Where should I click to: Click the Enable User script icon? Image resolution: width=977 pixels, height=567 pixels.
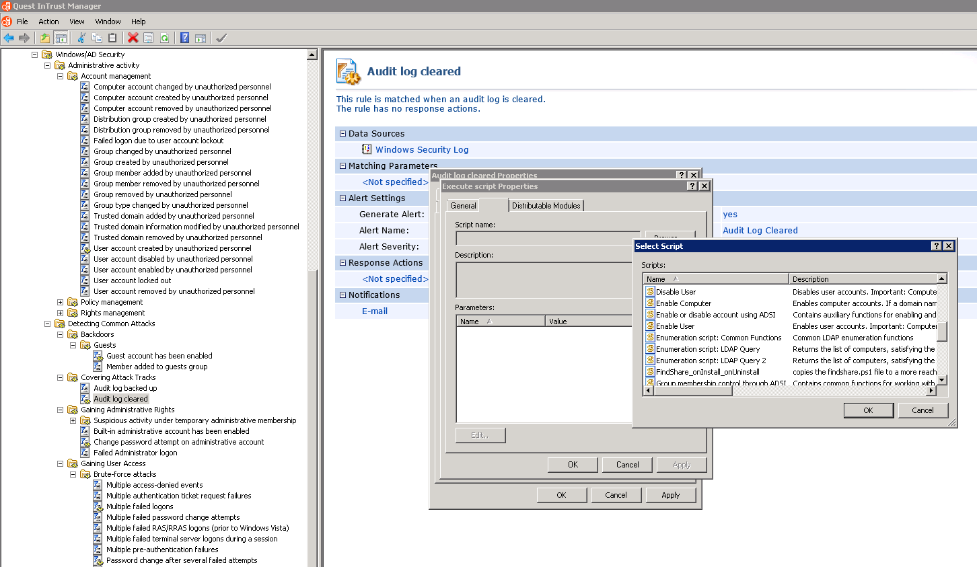pyautogui.click(x=651, y=326)
